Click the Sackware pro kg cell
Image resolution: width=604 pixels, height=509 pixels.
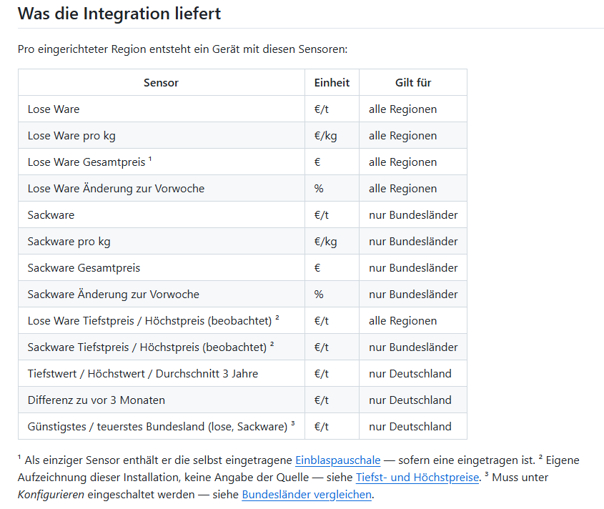pyautogui.click(x=161, y=242)
